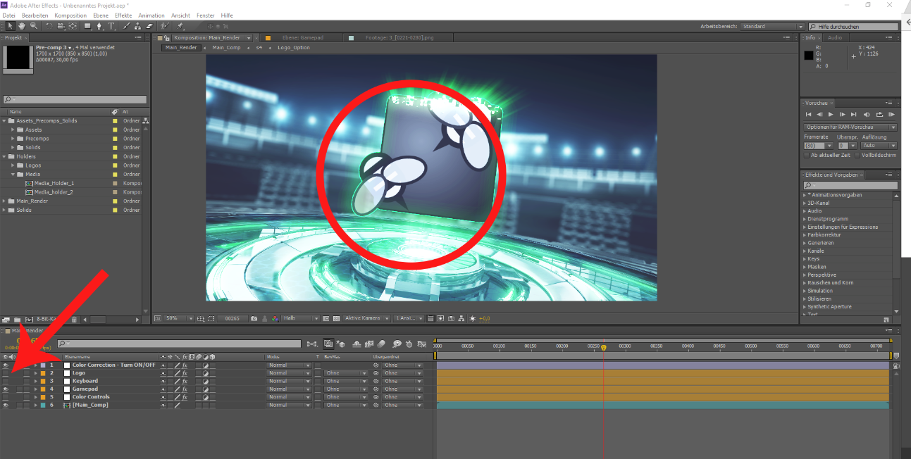The height and width of the screenshot is (459, 911).
Task: Click the current time indicator marker in the timeline
Action: point(604,348)
